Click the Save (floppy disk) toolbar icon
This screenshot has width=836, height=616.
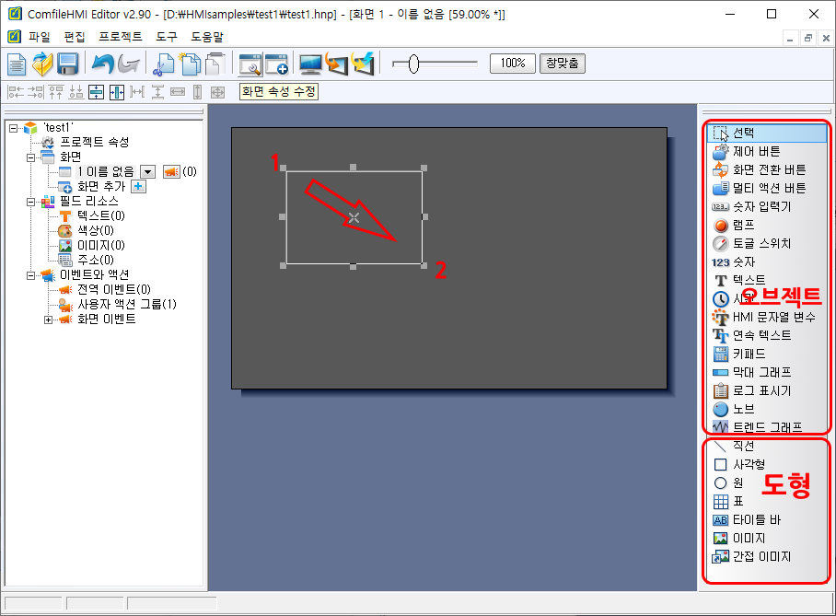point(67,64)
